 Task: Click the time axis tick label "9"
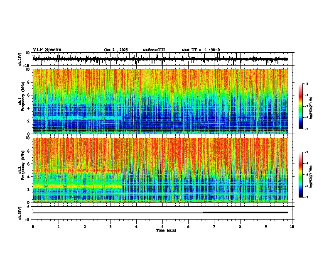[x=266, y=227]
